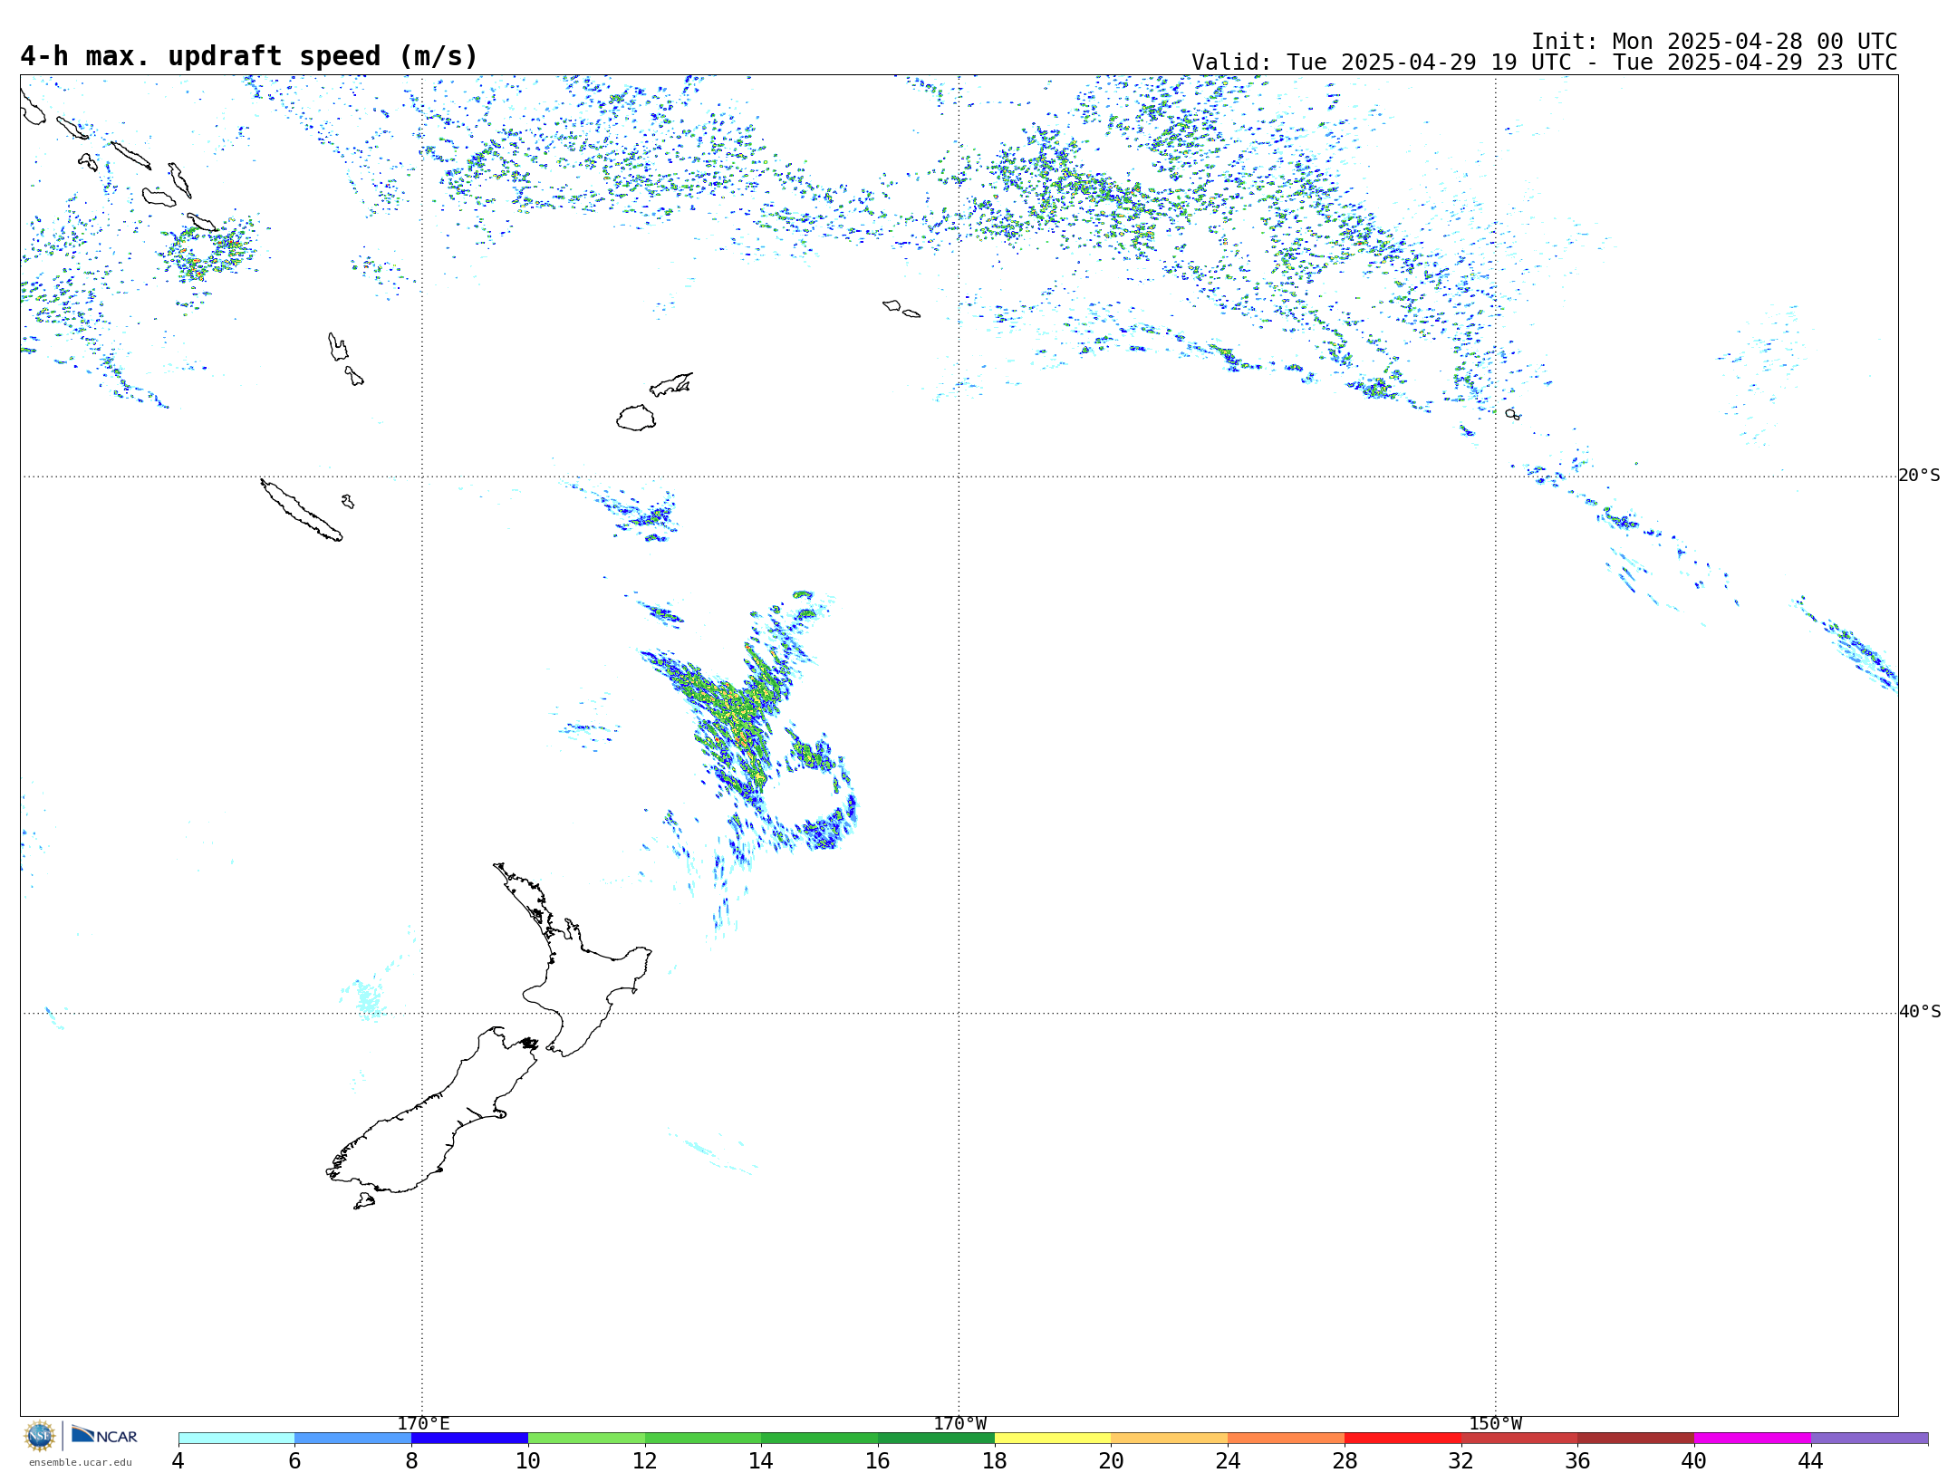
Task: Click the Stewart Island outline south of New Zealand
Action: click(364, 1201)
